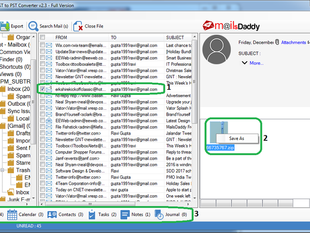
Task: Click envelope icon of 4Team Corporation email
Action: tap(49, 184)
